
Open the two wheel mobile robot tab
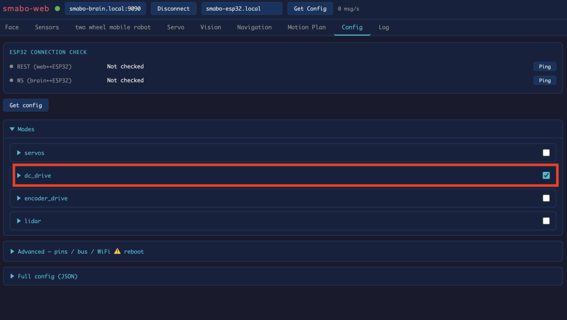113,27
